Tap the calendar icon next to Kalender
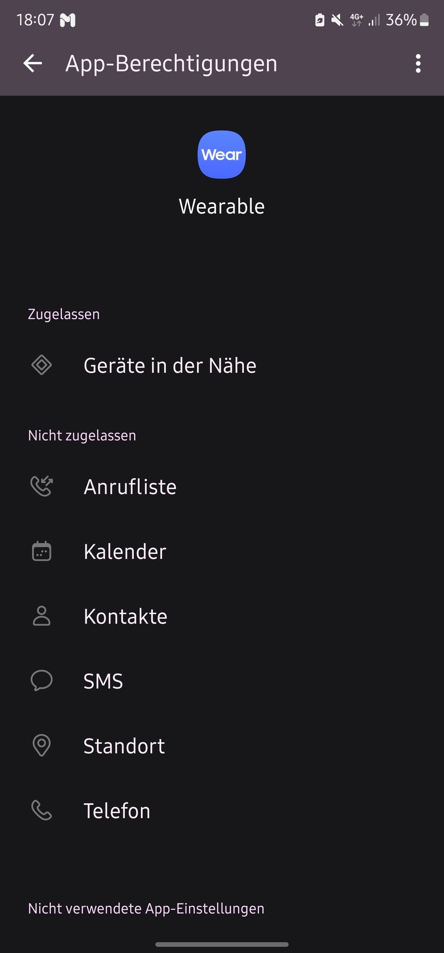 pos(41,551)
